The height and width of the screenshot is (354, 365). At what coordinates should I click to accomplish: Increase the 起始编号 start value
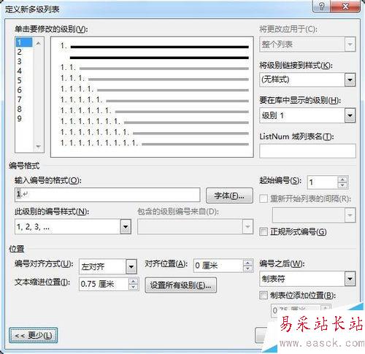342,180
